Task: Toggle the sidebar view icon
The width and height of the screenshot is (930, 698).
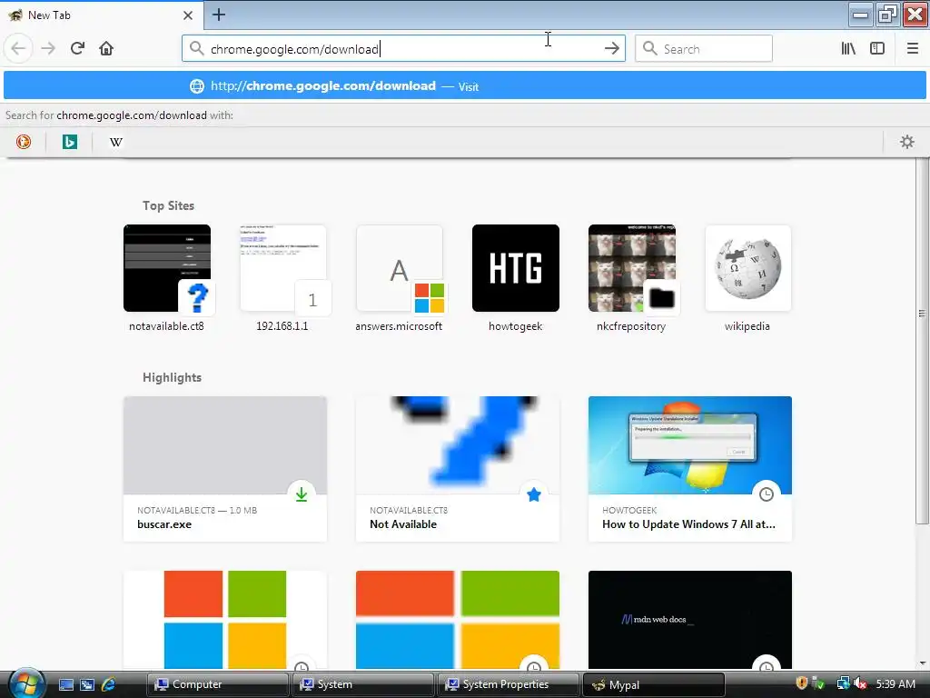Action: point(877,49)
